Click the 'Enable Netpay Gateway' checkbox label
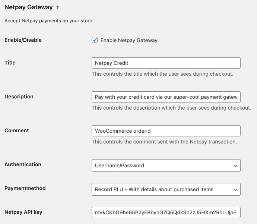257x224 pixels. 129,40
